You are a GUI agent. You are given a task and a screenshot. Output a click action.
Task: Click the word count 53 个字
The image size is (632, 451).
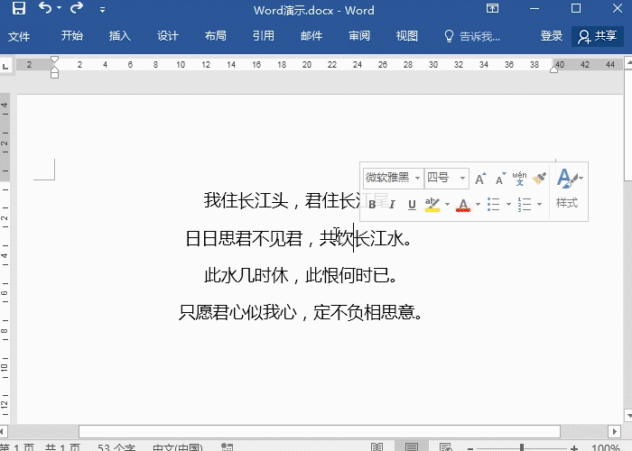pyautogui.click(x=116, y=447)
